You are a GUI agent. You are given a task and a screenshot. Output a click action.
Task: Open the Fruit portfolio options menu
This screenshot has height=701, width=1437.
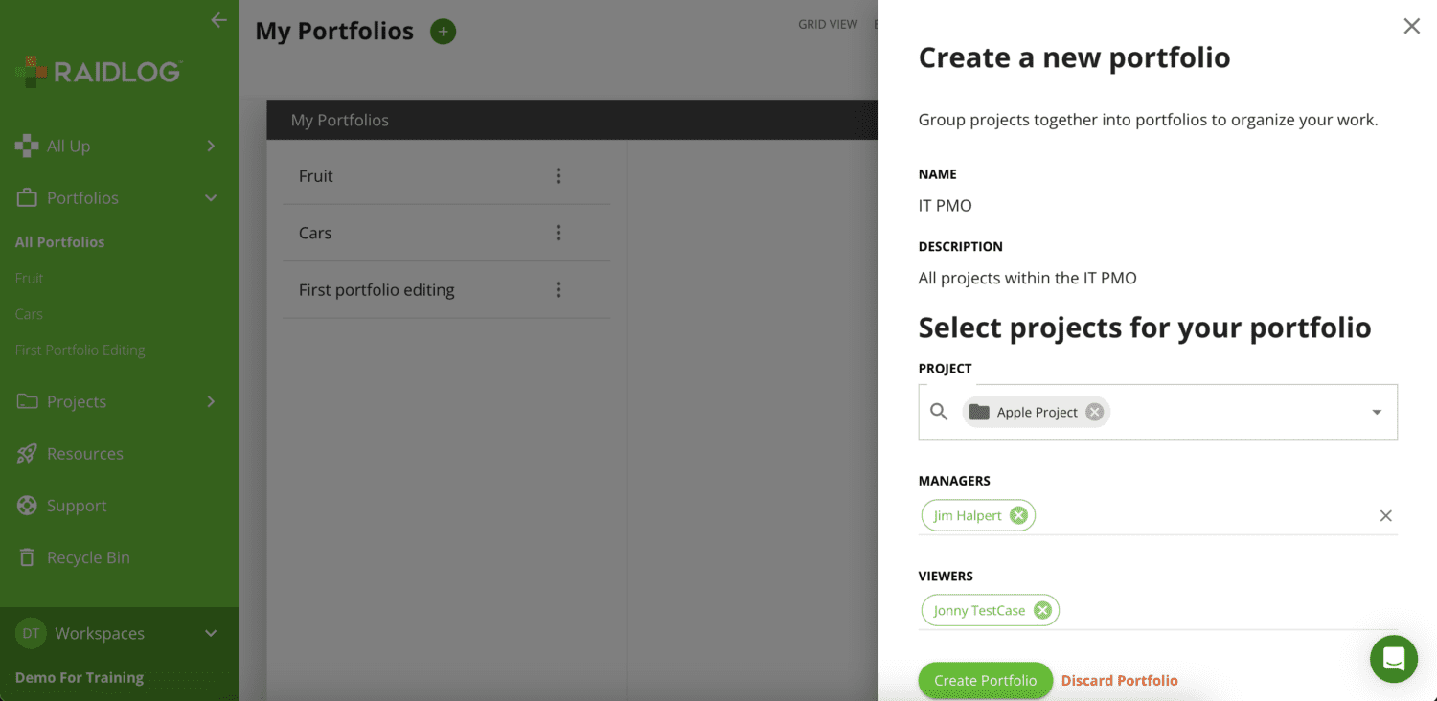559,176
